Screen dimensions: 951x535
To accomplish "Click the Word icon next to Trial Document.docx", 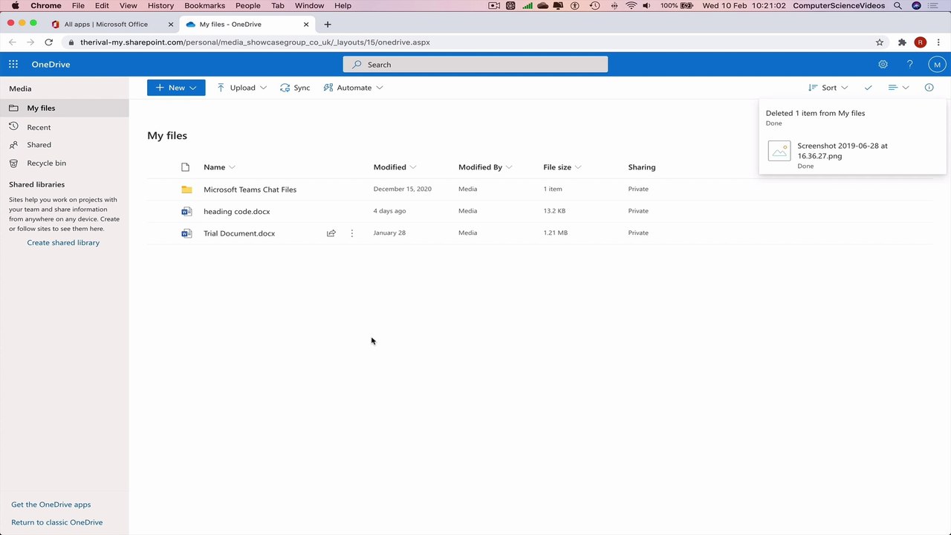I will pos(186,233).
